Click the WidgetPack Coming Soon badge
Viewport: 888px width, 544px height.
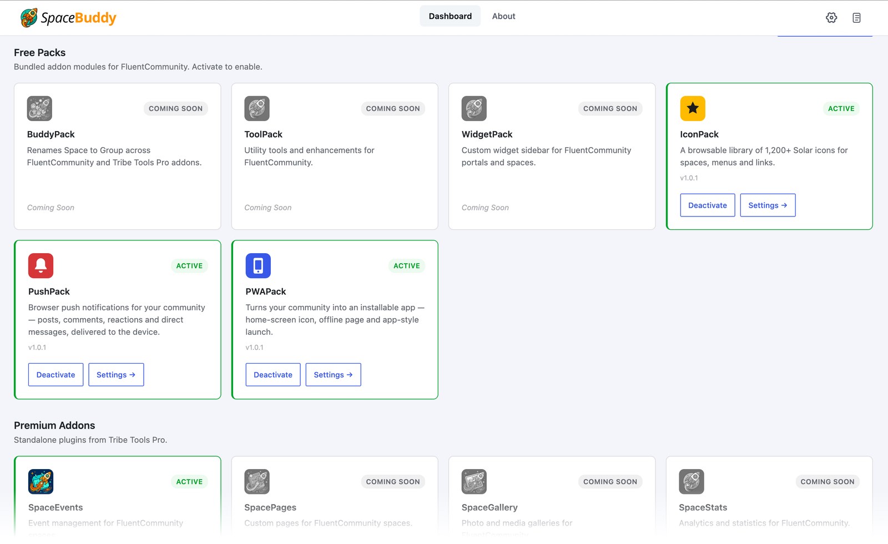point(610,109)
